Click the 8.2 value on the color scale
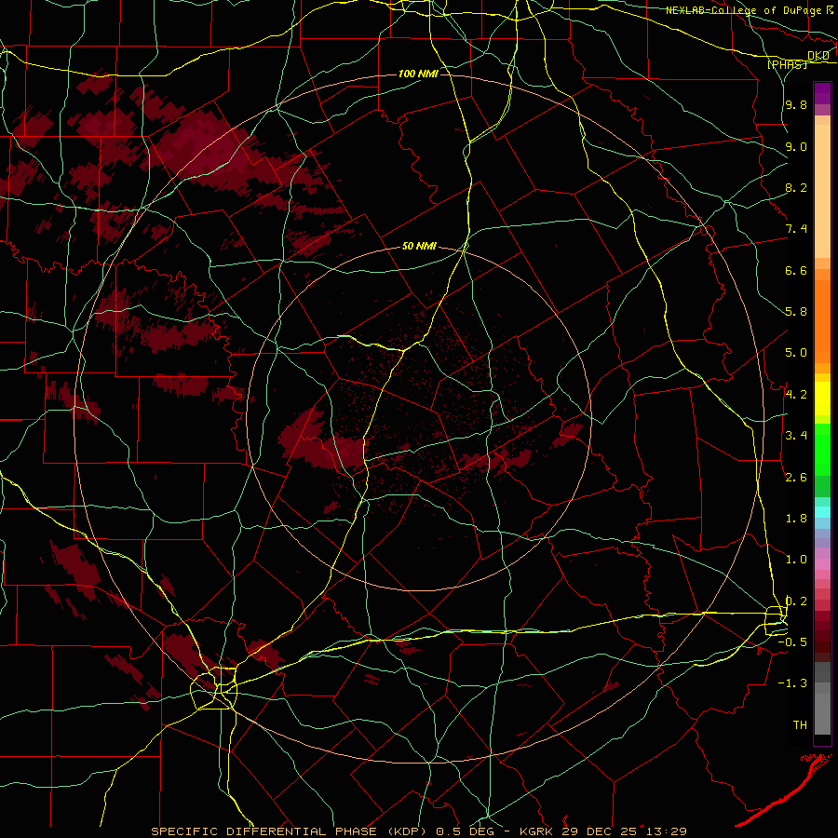838x838 pixels. 796,187
